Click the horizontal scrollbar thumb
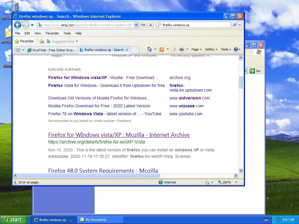The image size is (299, 224). click(x=89, y=175)
